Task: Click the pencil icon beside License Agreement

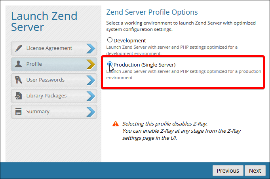Action: coord(18,48)
